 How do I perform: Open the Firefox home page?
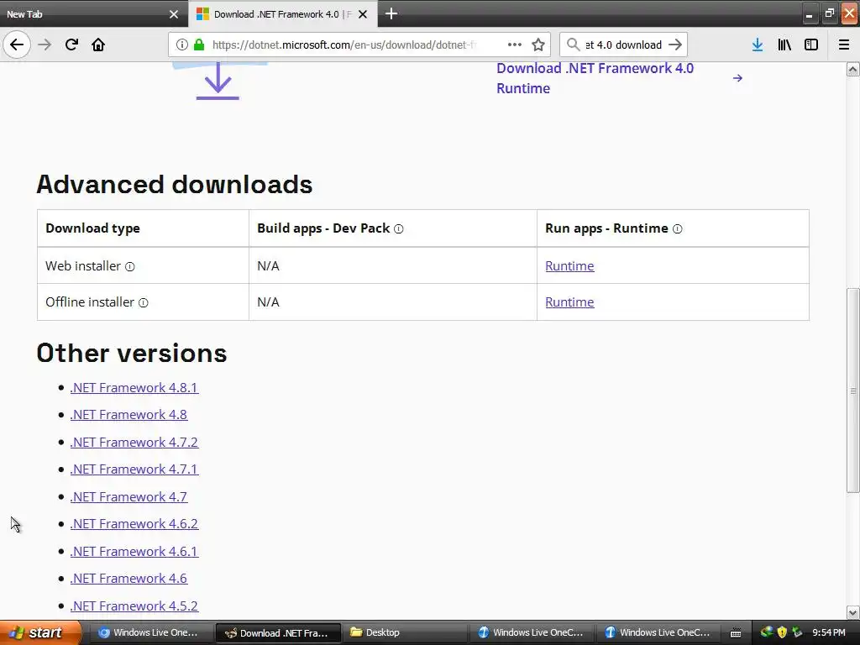pos(98,45)
